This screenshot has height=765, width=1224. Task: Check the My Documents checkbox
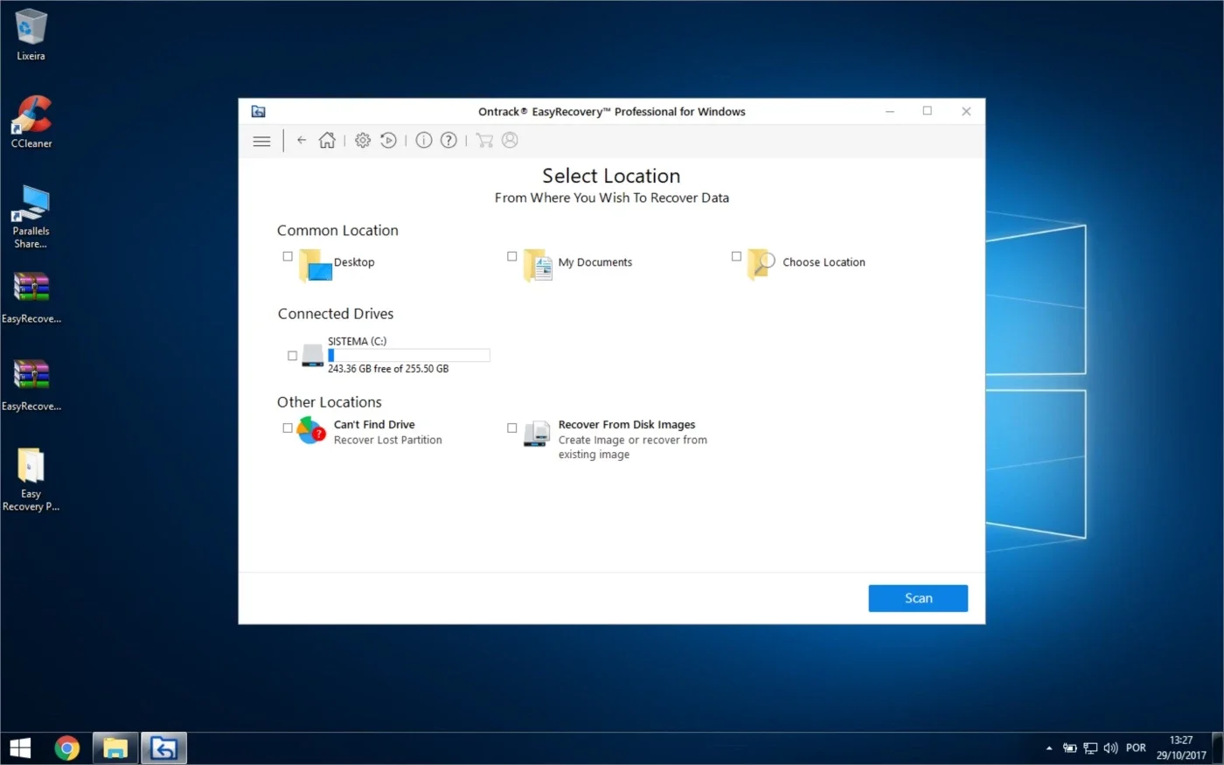[x=512, y=256]
